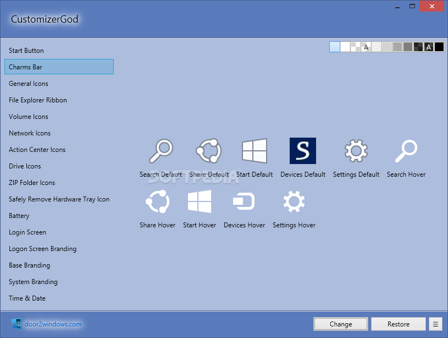Click the Search Default label
The height and width of the screenshot is (338, 448).
click(161, 175)
